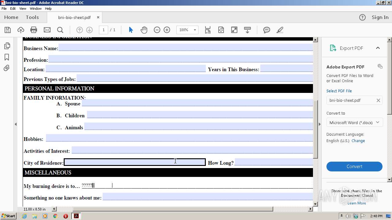Viewport: 392px width, 220px height.
Task: Click Sign In
Action: (x=380, y=17)
